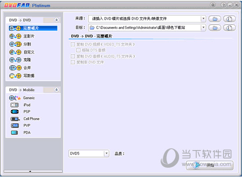Choose Generic mobile profile
This screenshot has height=177, width=242.
coord(29,98)
